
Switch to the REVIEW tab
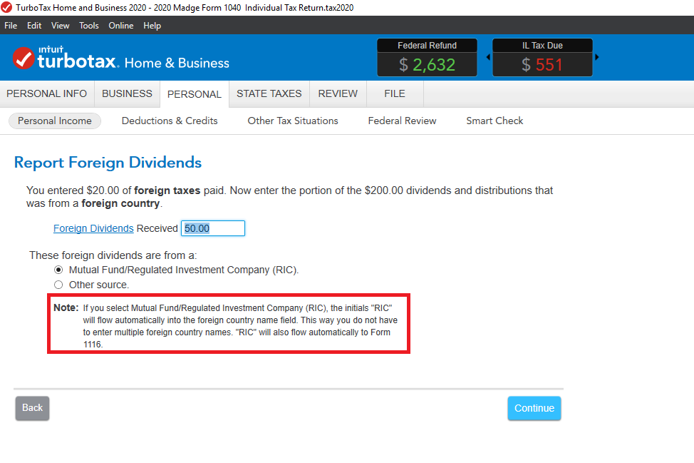tap(338, 94)
